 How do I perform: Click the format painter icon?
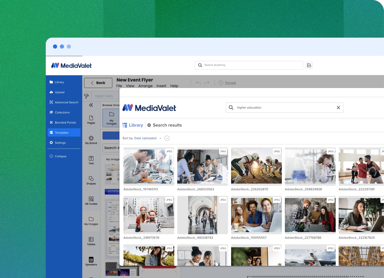pos(86,96)
